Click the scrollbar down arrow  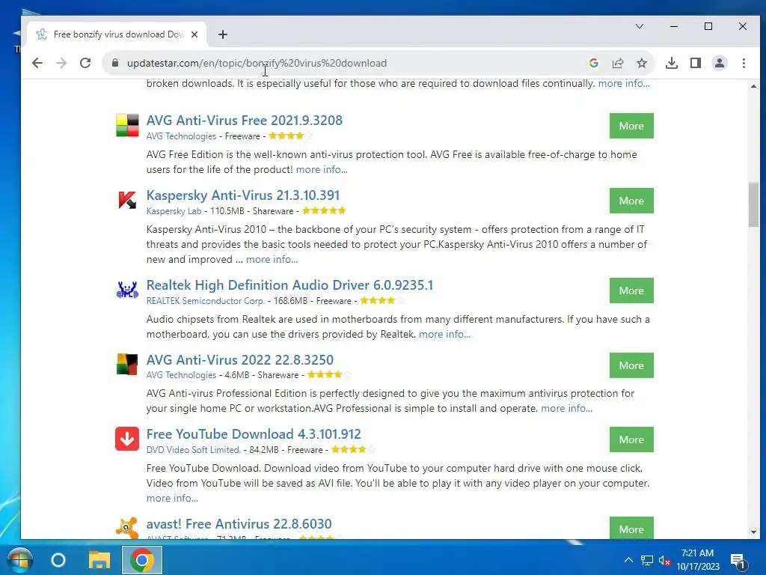753,532
